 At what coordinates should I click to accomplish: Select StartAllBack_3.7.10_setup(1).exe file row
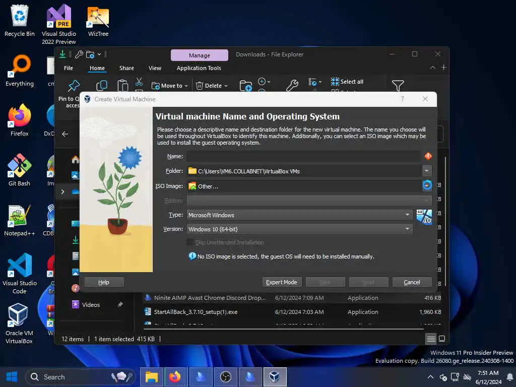[293, 312]
